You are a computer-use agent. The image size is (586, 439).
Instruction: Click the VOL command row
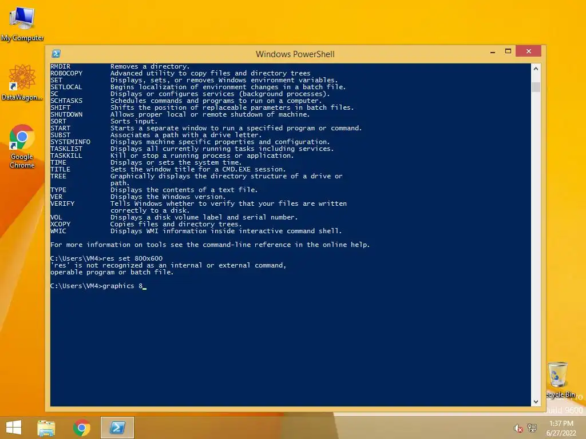[174, 217]
